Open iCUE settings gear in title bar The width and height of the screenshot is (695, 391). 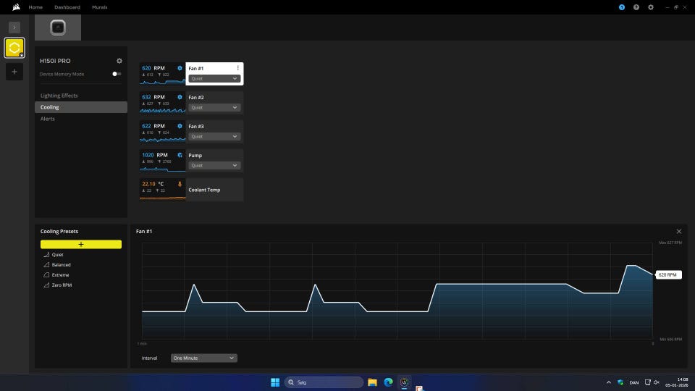(x=651, y=7)
